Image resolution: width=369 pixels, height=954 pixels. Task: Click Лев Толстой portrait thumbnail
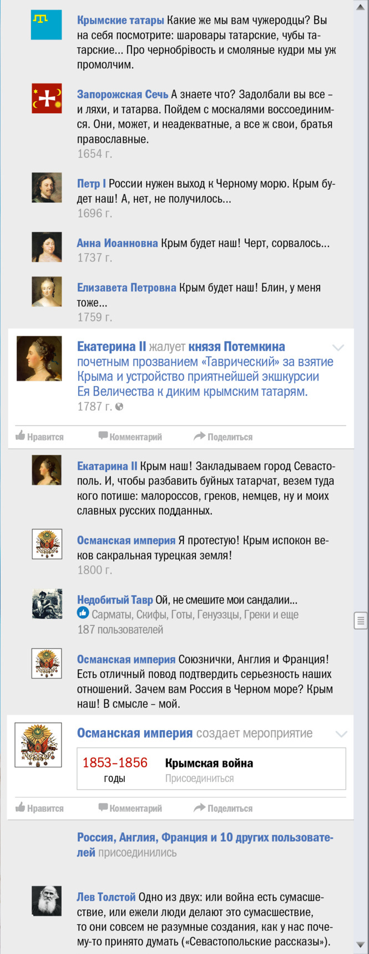[47, 901]
